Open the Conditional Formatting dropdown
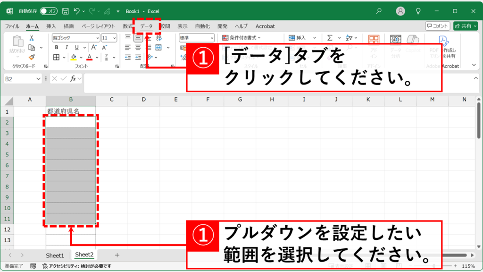 click(241, 38)
